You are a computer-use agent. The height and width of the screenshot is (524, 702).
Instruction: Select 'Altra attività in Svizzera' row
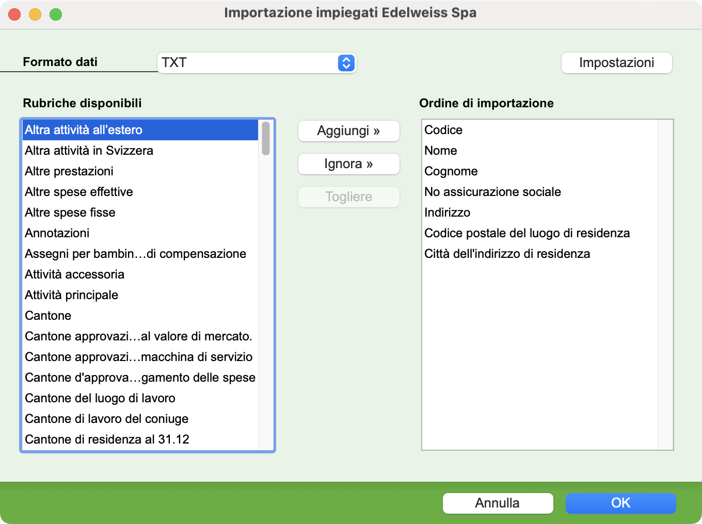pyautogui.click(x=140, y=151)
